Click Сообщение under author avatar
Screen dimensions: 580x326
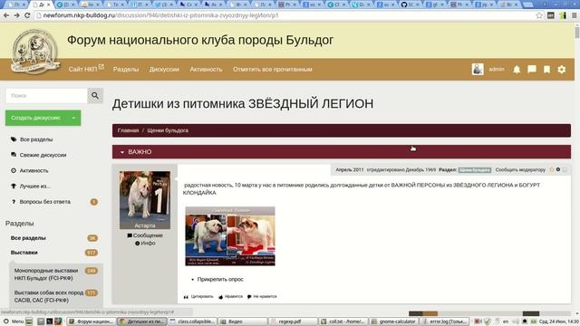pyautogui.click(x=145, y=235)
